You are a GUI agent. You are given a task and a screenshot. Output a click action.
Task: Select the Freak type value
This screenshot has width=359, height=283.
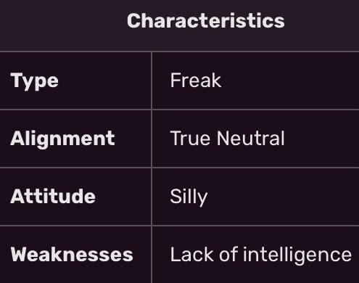[196, 81]
